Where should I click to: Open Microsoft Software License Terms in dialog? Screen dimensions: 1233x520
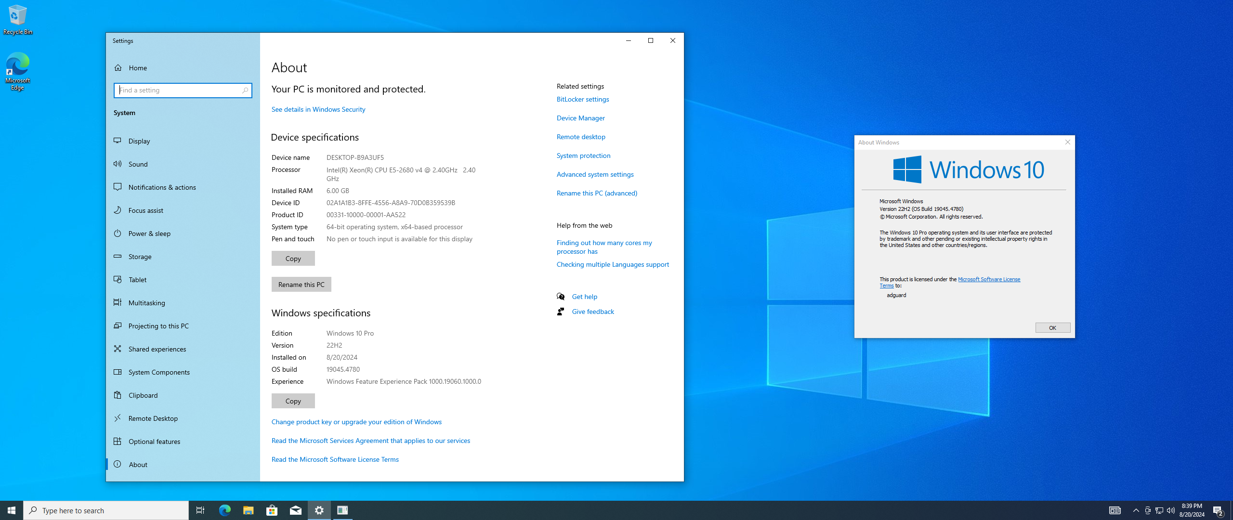[x=988, y=279]
